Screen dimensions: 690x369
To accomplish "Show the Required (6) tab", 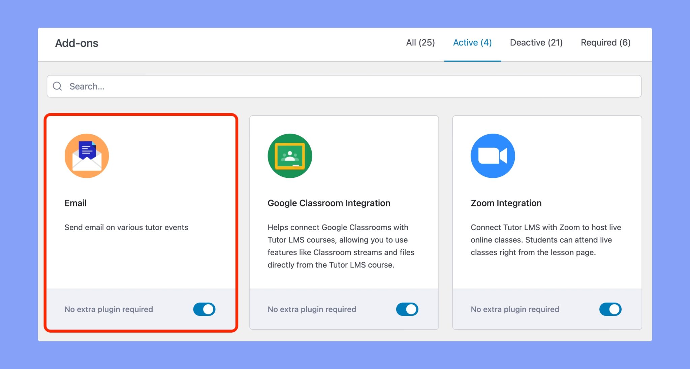I will coord(605,43).
